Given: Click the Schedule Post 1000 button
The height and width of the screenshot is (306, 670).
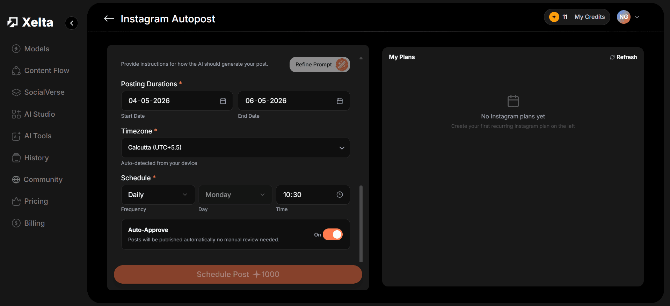Looking at the screenshot, I should [x=238, y=274].
